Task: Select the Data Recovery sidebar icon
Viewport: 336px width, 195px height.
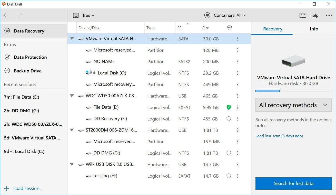Action: click(6, 31)
